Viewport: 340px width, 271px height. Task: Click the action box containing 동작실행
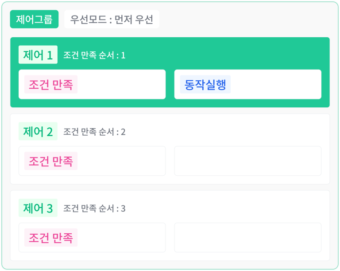pos(248,84)
